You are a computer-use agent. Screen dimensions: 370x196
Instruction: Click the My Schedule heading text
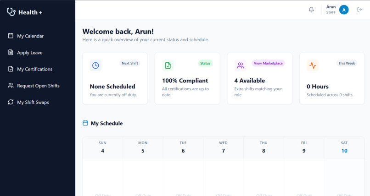pyautogui.click(x=107, y=123)
